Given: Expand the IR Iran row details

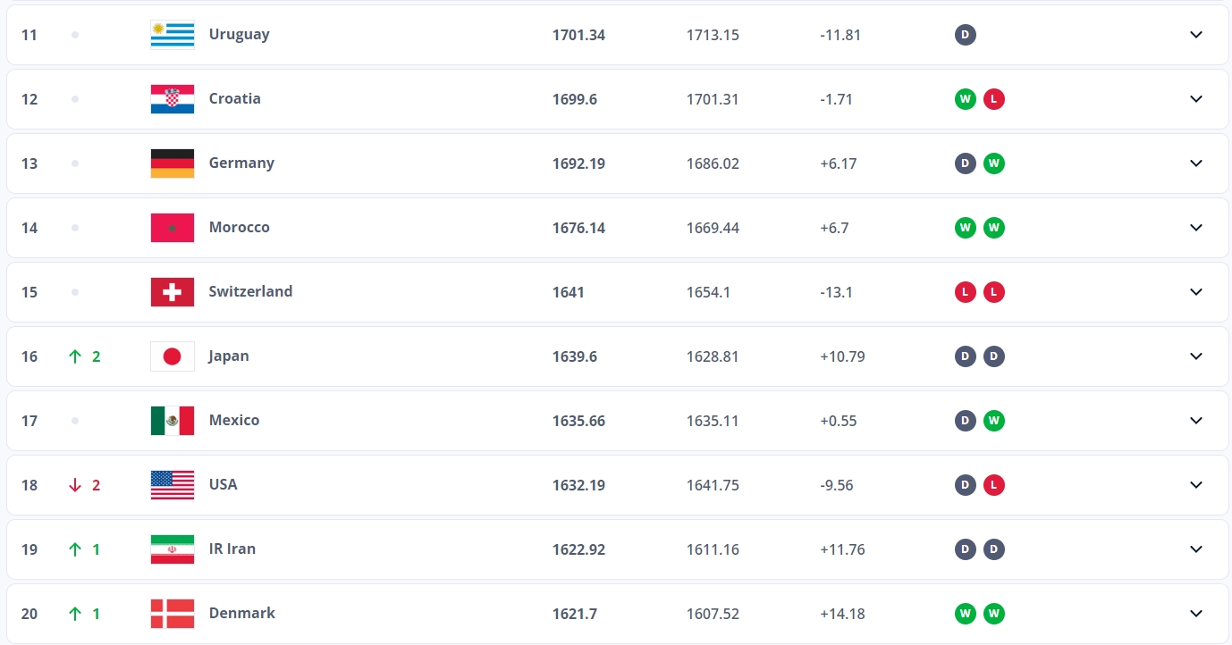Looking at the screenshot, I should click(1196, 549).
